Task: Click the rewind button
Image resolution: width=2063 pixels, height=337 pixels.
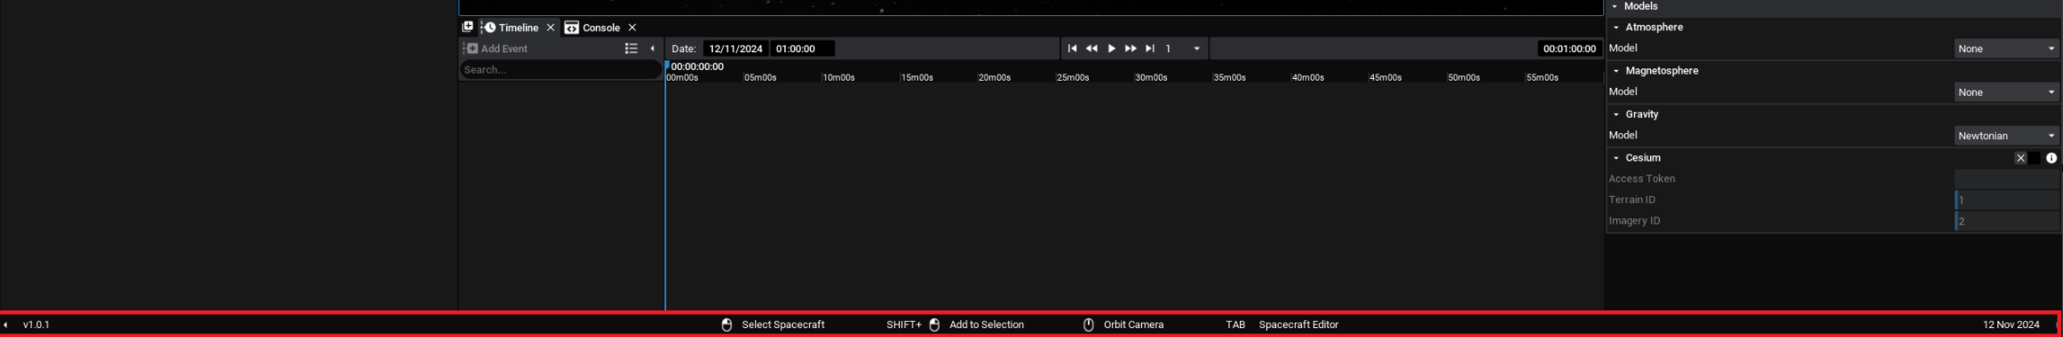Action: [x=1091, y=49]
